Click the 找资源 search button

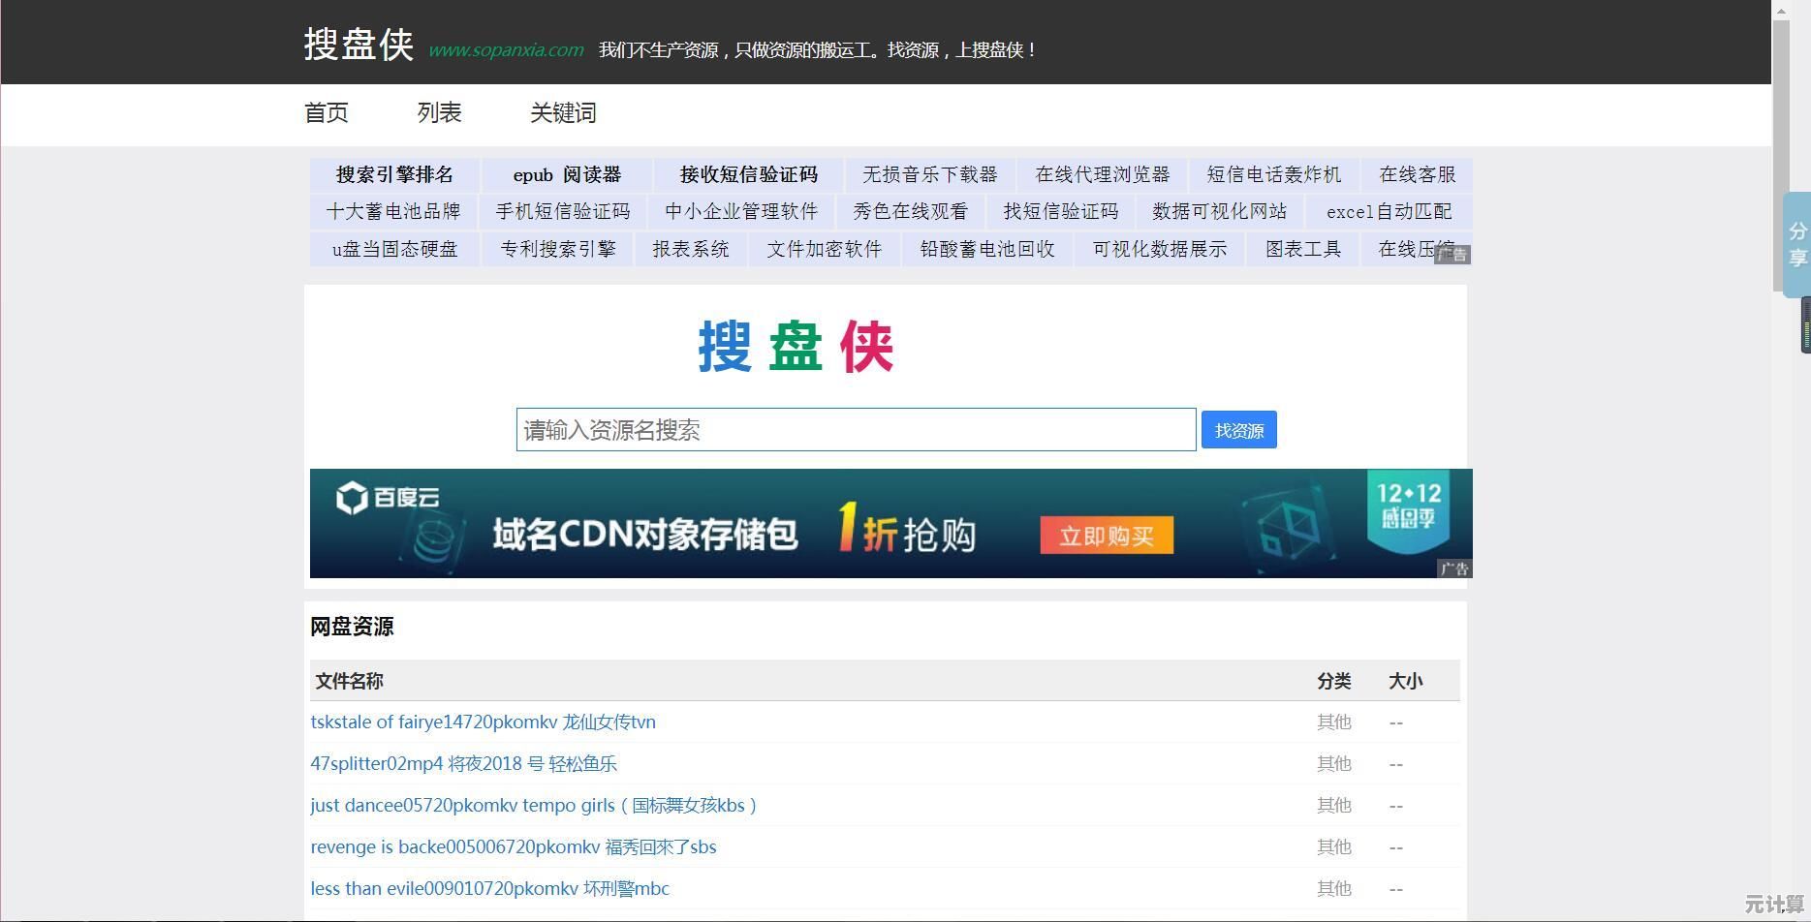[x=1238, y=429]
